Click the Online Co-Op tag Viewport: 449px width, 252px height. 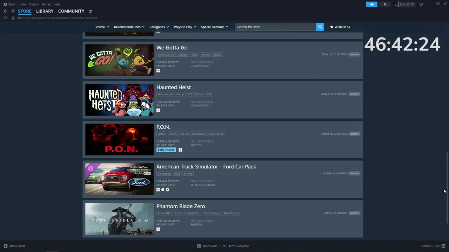pos(166,55)
